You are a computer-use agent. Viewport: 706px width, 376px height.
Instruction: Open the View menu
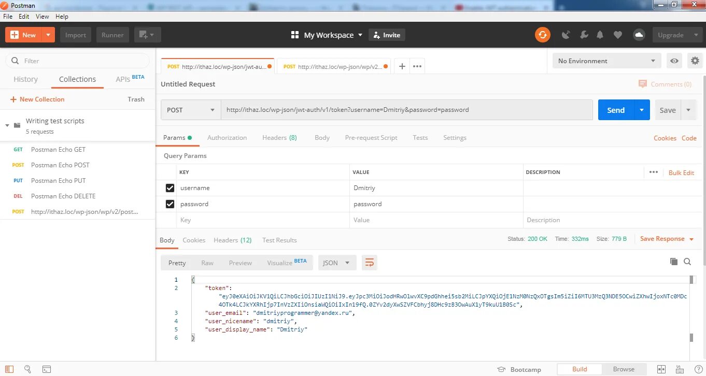[x=43, y=17]
